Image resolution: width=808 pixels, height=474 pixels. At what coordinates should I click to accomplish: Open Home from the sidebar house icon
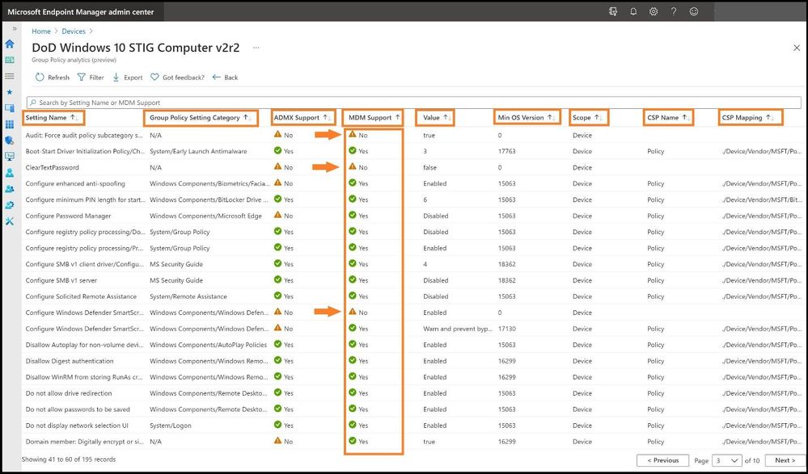pos(9,44)
